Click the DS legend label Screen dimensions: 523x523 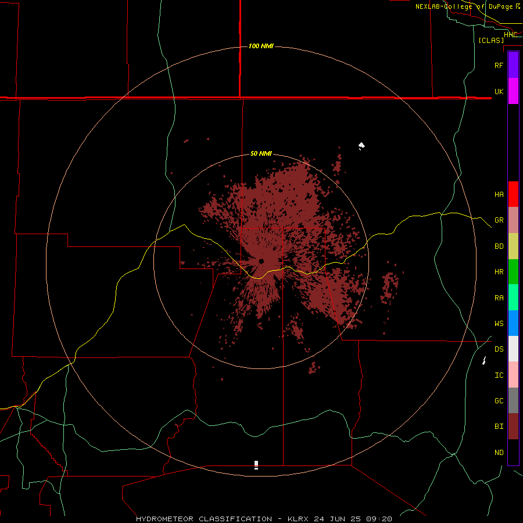click(499, 349)
